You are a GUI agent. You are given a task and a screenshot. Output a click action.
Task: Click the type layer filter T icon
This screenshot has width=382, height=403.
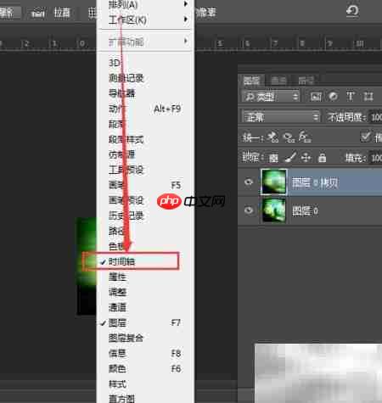[x=351, y=97]
